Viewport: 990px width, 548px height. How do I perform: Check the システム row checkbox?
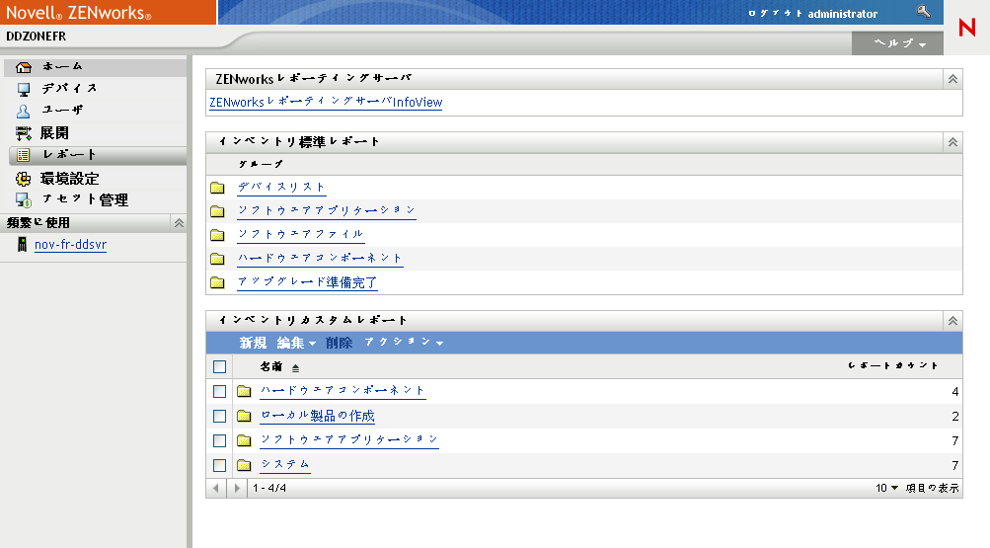pos(220,465)
